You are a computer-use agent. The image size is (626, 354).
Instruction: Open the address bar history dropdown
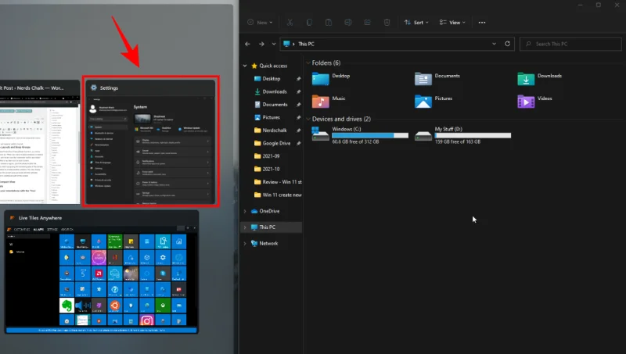(494, 44)
